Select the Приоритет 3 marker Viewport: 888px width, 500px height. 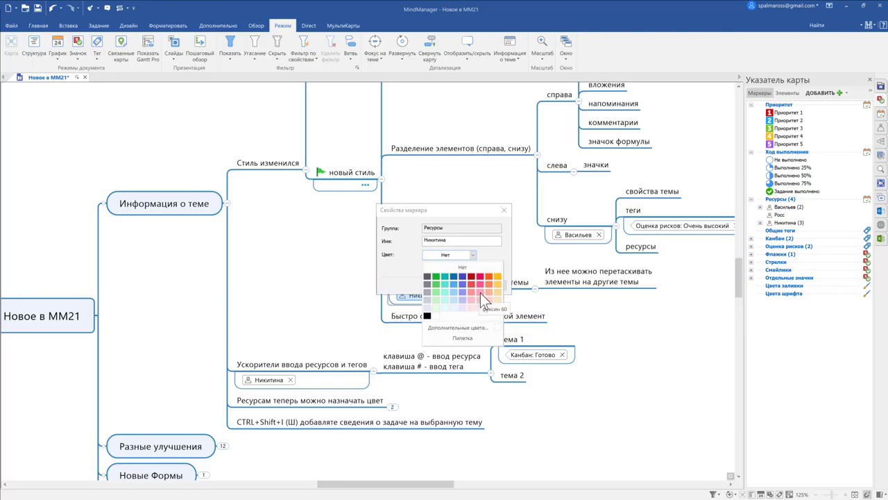[784, 128]
